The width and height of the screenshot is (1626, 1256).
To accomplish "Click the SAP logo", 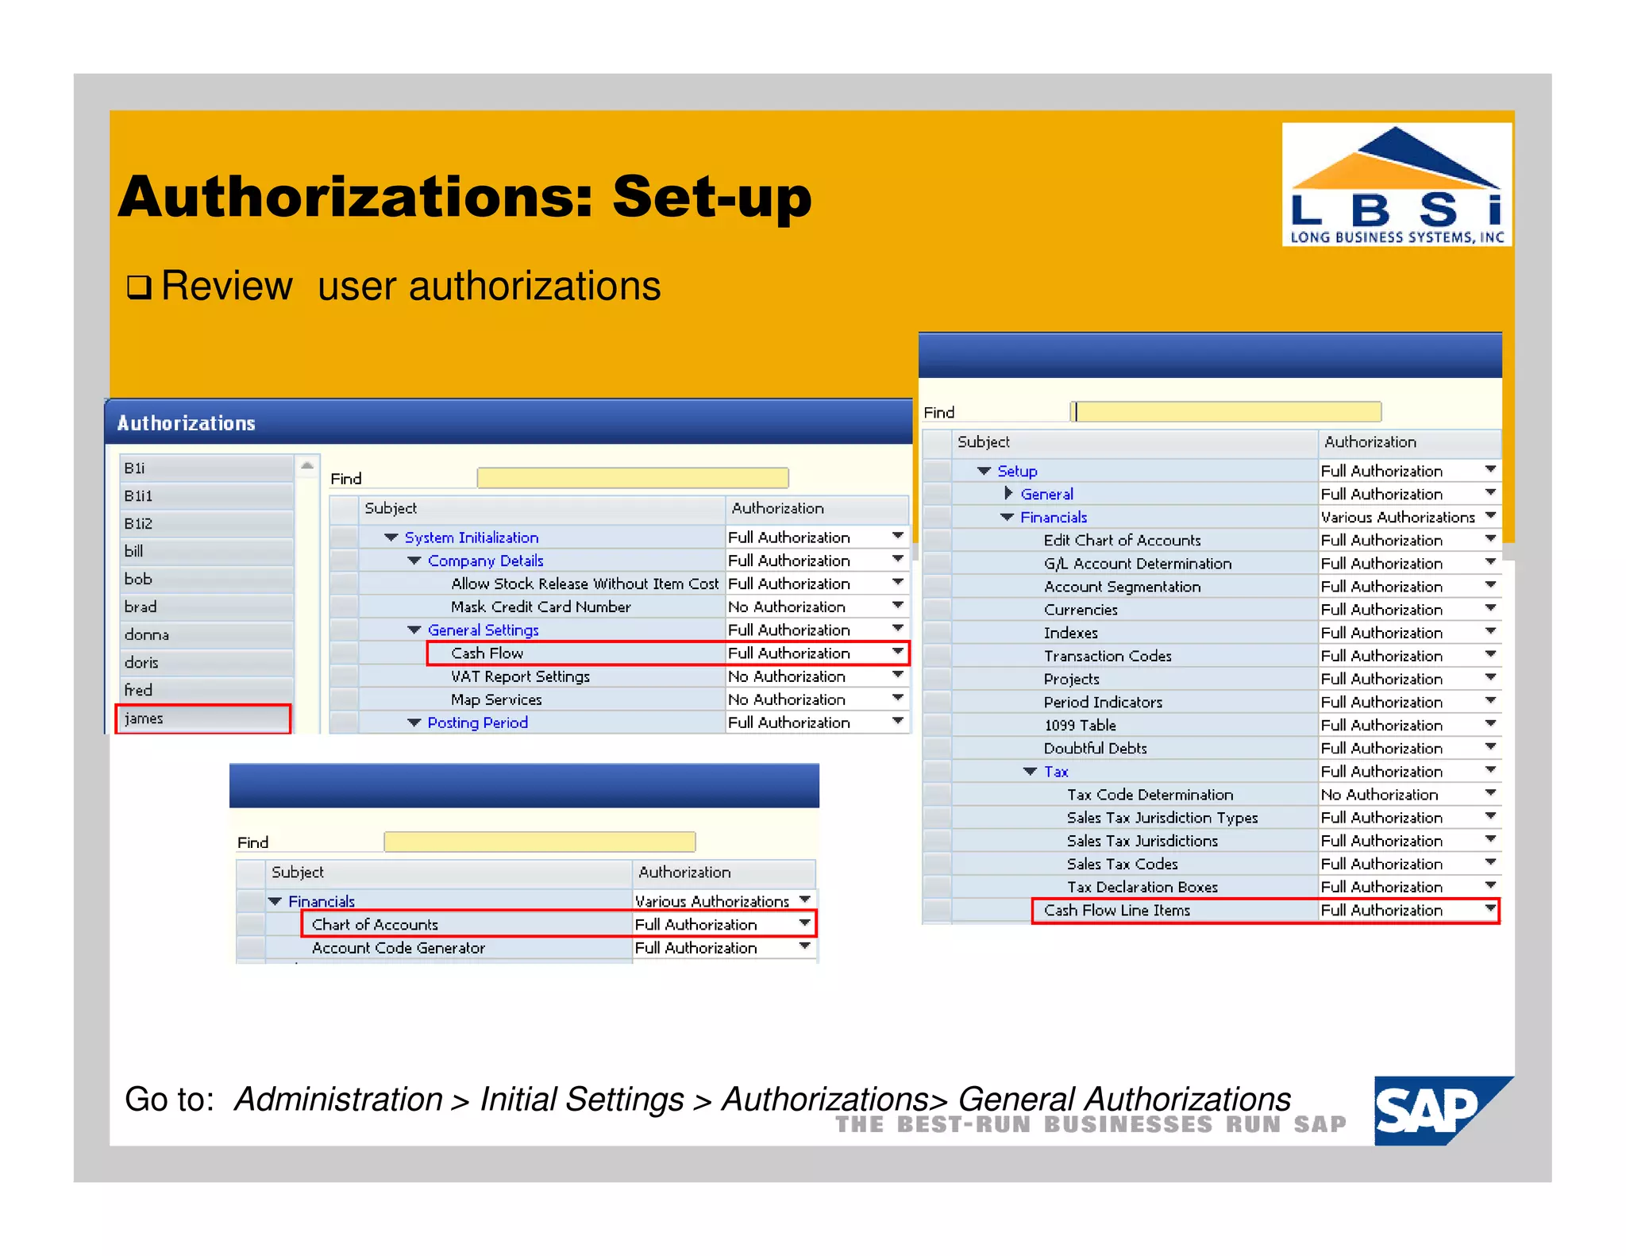I will [1443, 1110].
